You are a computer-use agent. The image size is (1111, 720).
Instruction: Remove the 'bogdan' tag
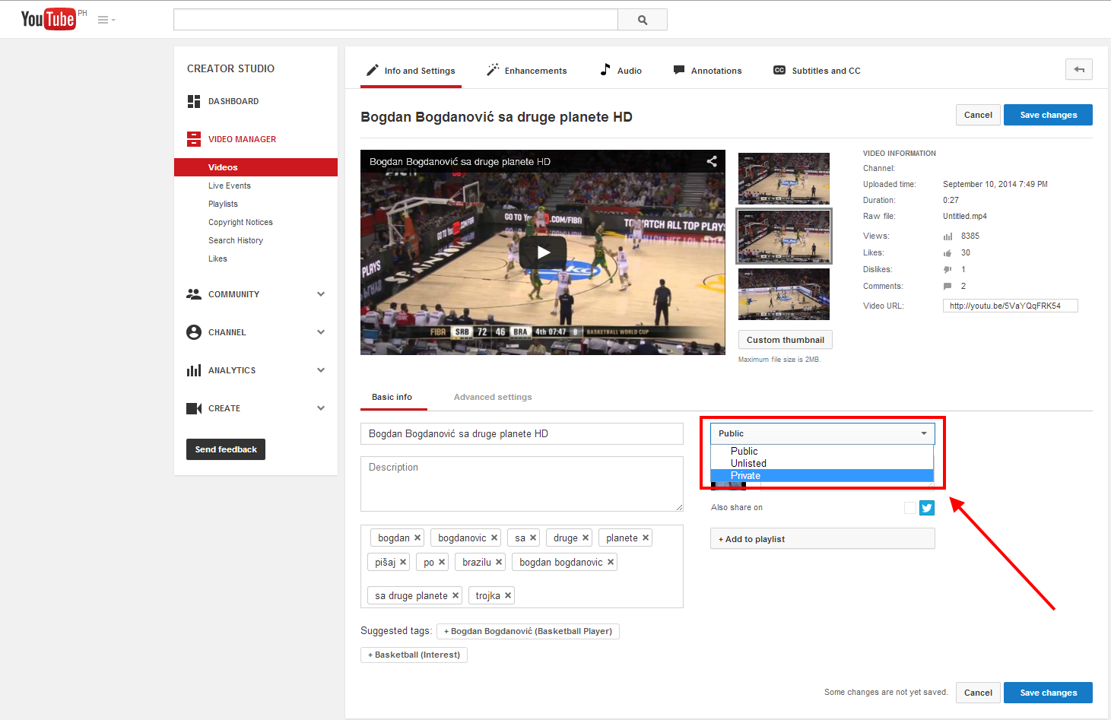[417, 538]
